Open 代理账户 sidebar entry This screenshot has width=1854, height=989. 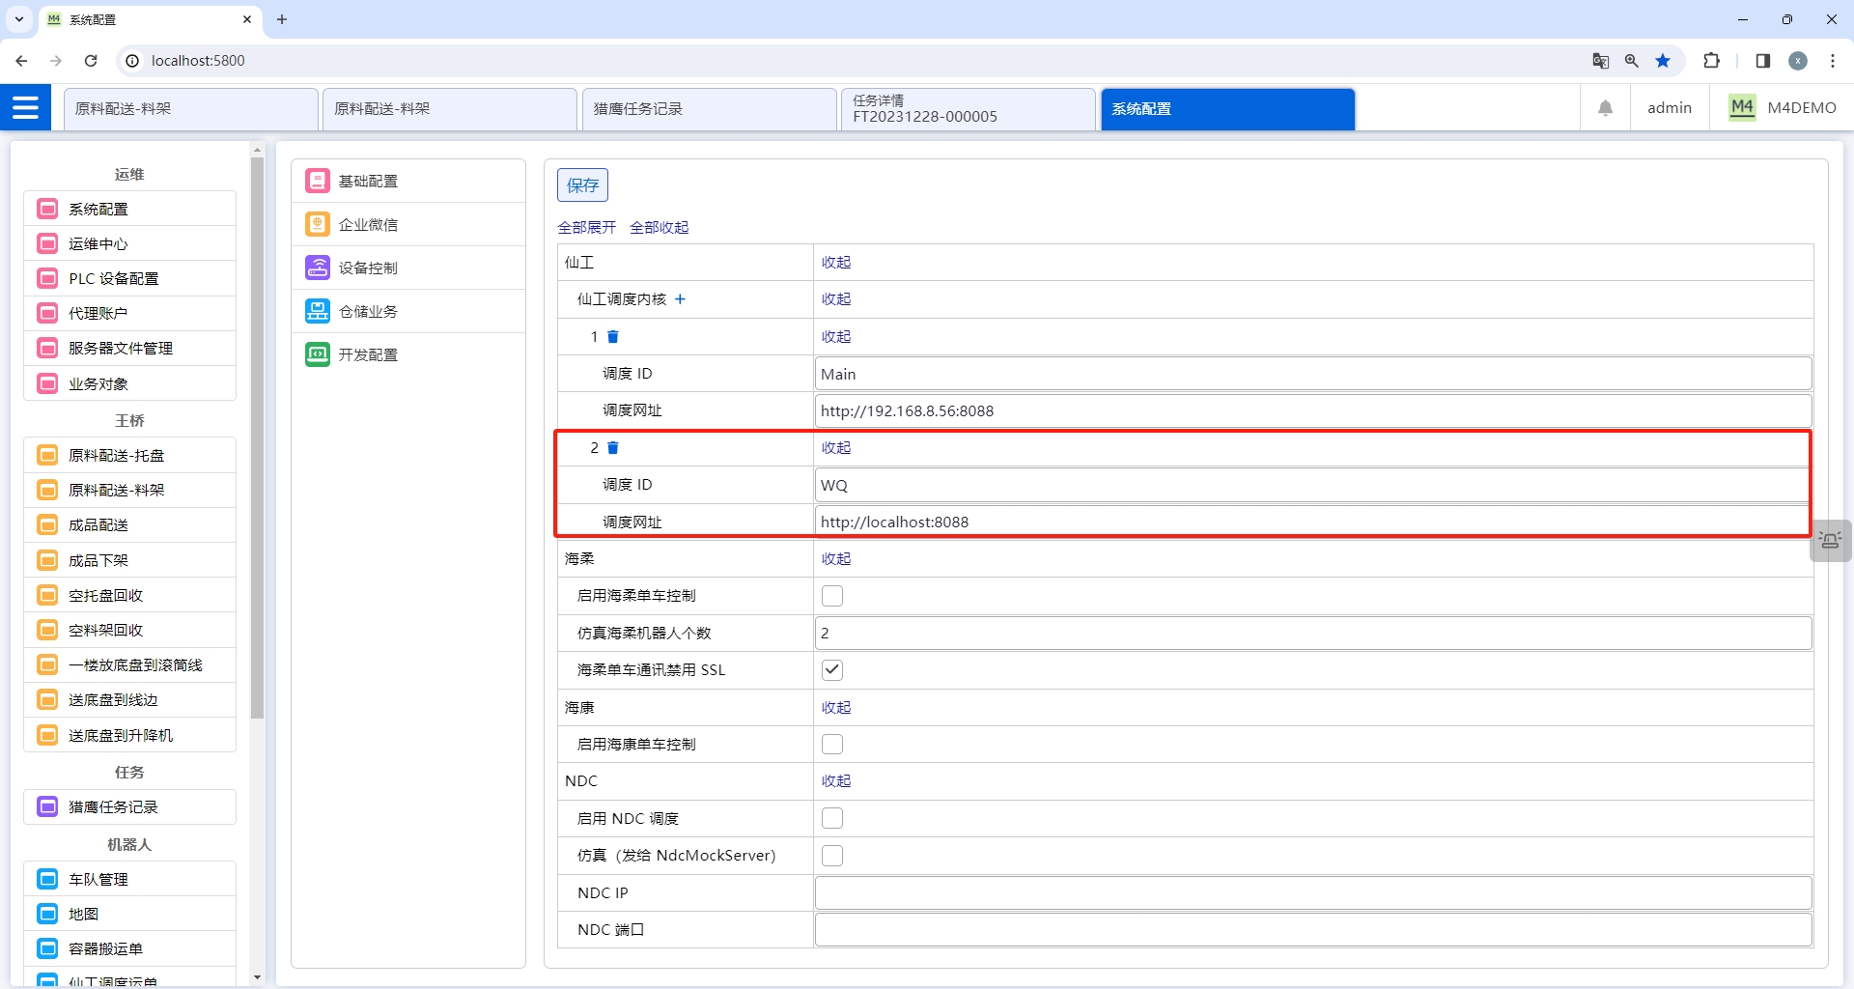pos(129,313)
